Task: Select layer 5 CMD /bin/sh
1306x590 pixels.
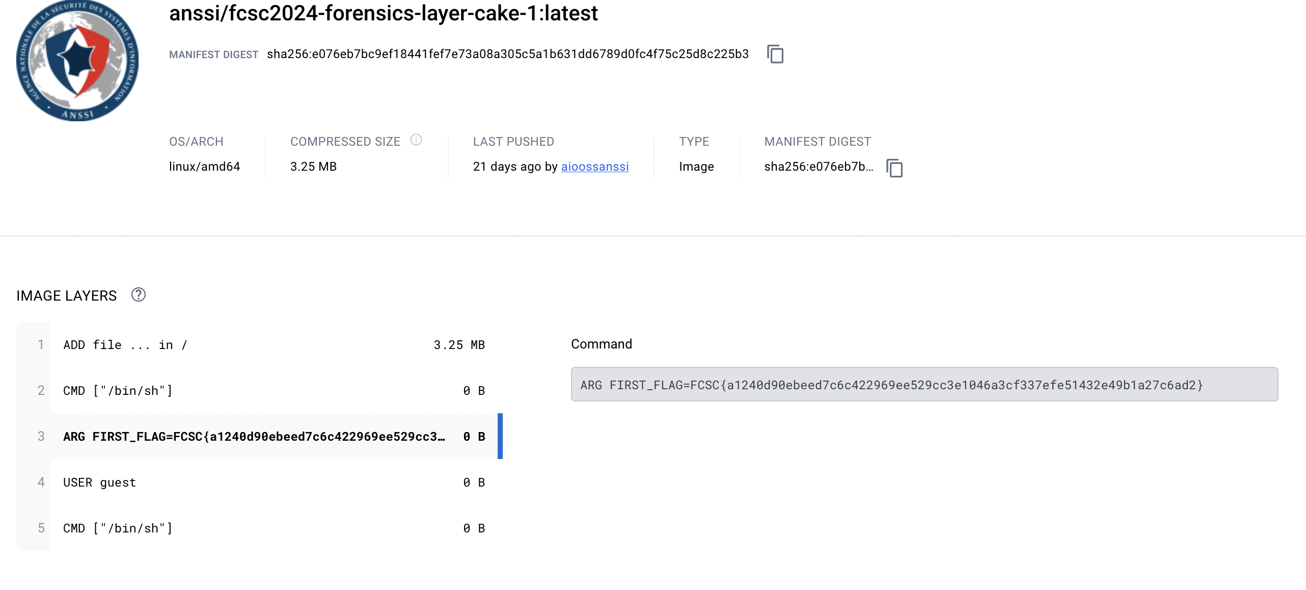Action: click(x=275, y=528)
